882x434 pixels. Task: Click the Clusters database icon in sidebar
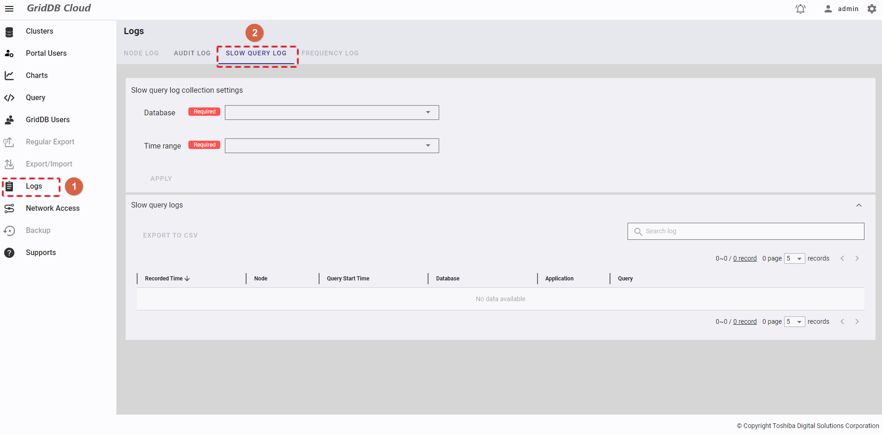tap(9, 32)
